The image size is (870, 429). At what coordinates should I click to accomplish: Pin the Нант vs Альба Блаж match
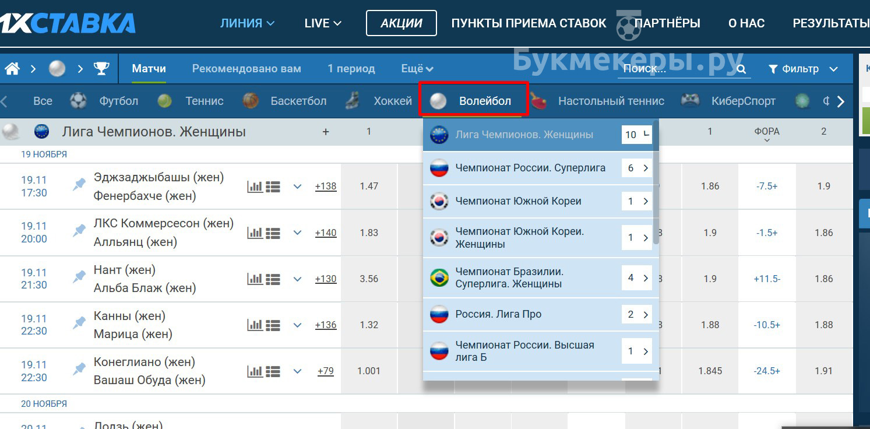[79, 277]
